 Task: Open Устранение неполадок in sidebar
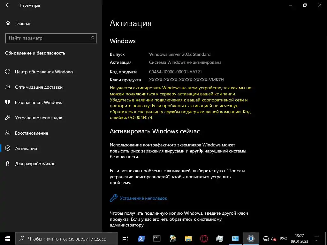pyautogui.click(x=39, y=118)
